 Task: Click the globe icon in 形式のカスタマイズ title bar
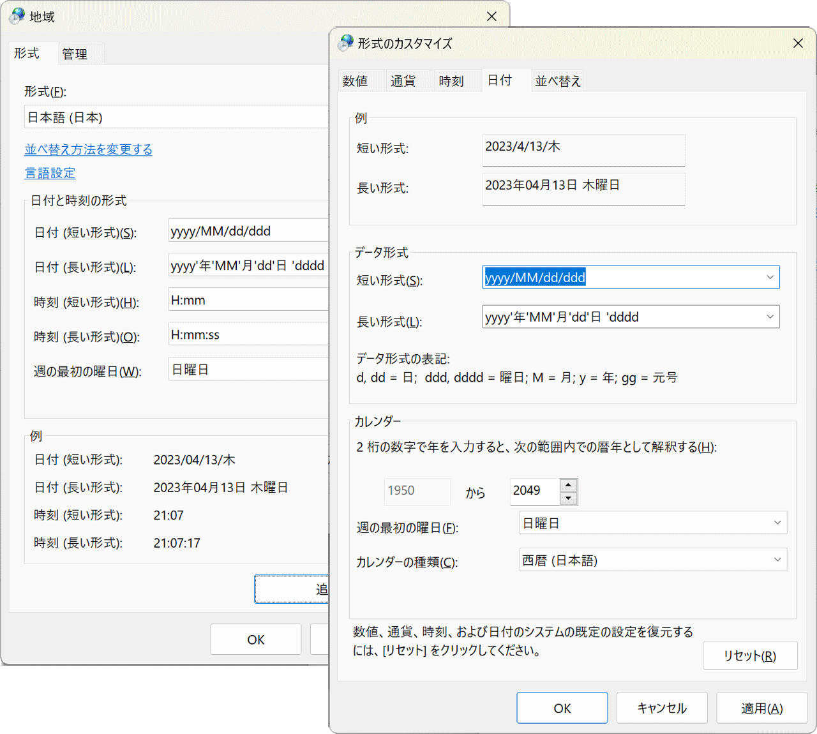(x=346, y=43)
